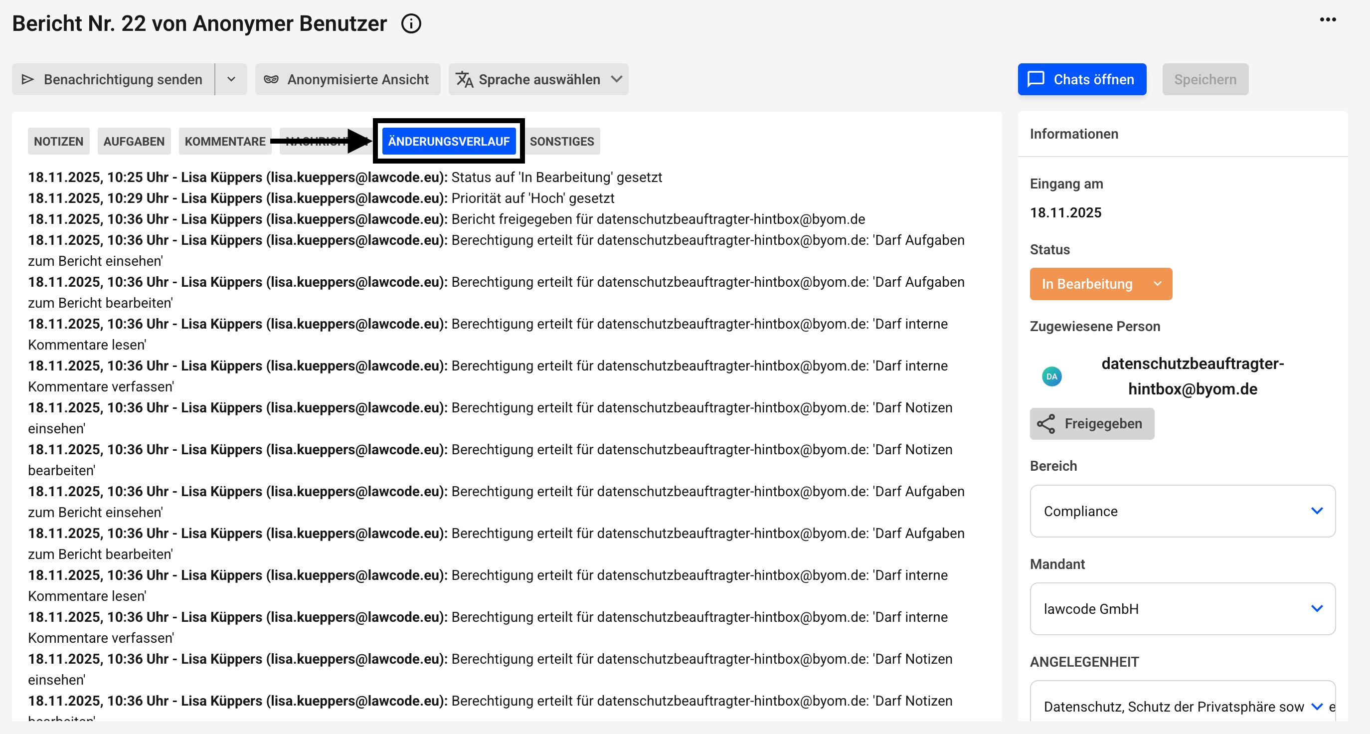Viewport: 1370px width, 734px height.
Task: Select the ÄNDERUNGSVERLAUF tab
Action: (448, 142)
